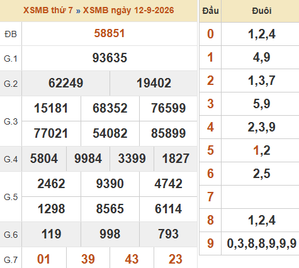Select the G.7 number 39
This screenshot has height=268, width=299.
point(88,259)
